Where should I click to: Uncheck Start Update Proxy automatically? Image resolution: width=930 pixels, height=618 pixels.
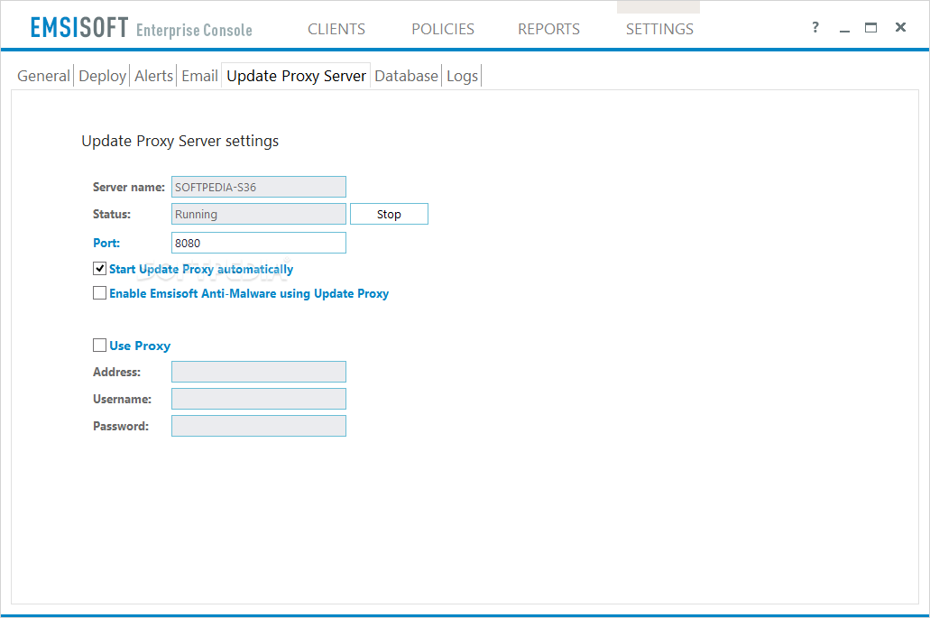[x=99, y=269]
